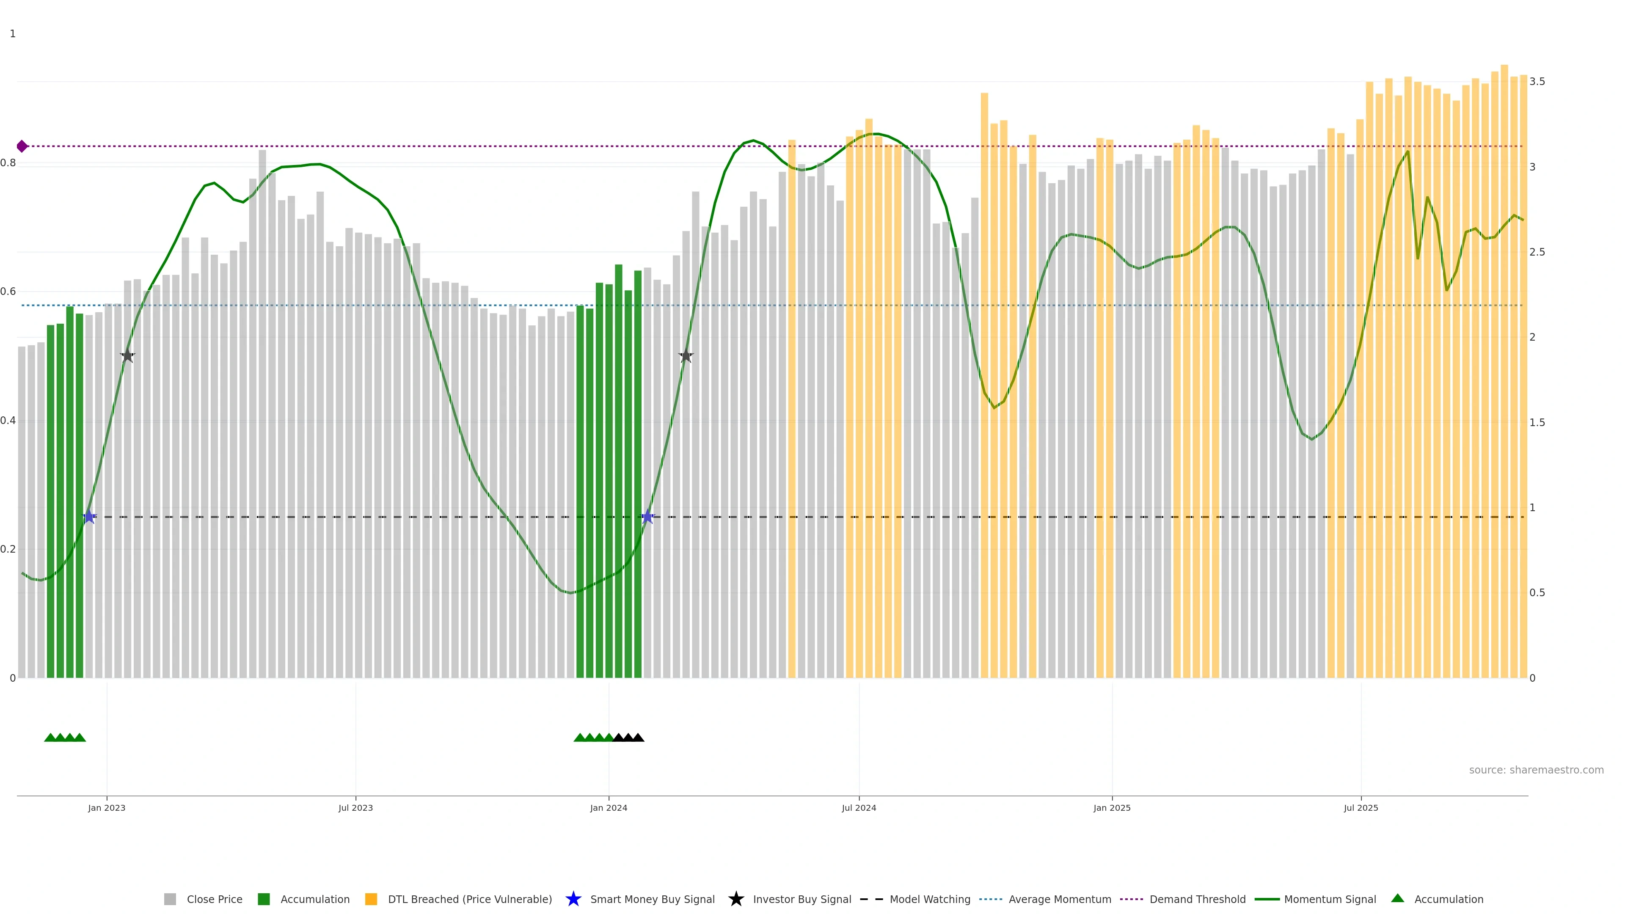Click the green Accumulation color swatch
The height and width of the screenshot is (914, 1625).
click(264, 900)
